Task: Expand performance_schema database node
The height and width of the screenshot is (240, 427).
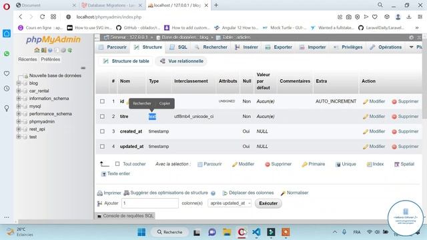Action: (19, 114)
